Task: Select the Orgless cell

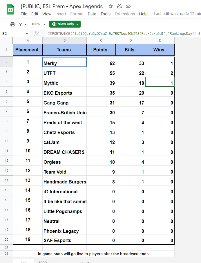Action: tap(65, 161)
